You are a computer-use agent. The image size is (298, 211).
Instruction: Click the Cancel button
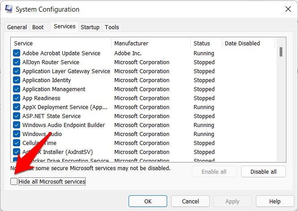(x=190, y=202)
